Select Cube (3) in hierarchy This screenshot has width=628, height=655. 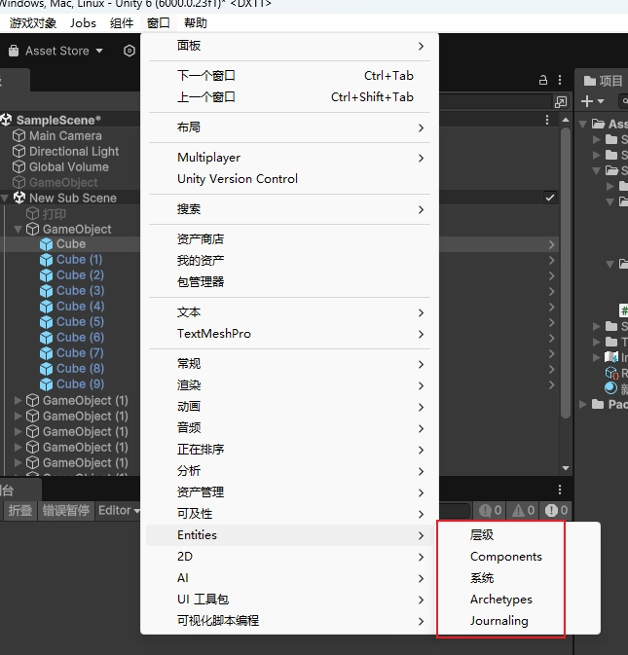point(80,290)
